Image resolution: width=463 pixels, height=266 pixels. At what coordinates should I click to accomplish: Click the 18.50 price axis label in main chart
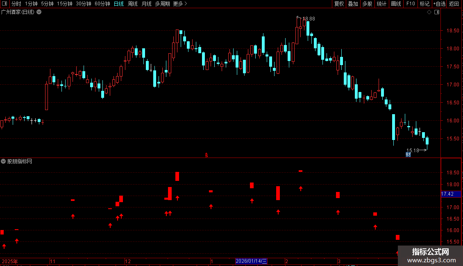click(453, 31)
